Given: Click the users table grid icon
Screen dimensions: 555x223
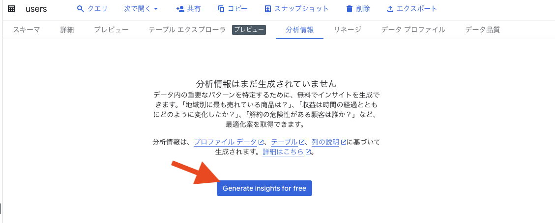Looking at the screenshot, I should 11,9.
